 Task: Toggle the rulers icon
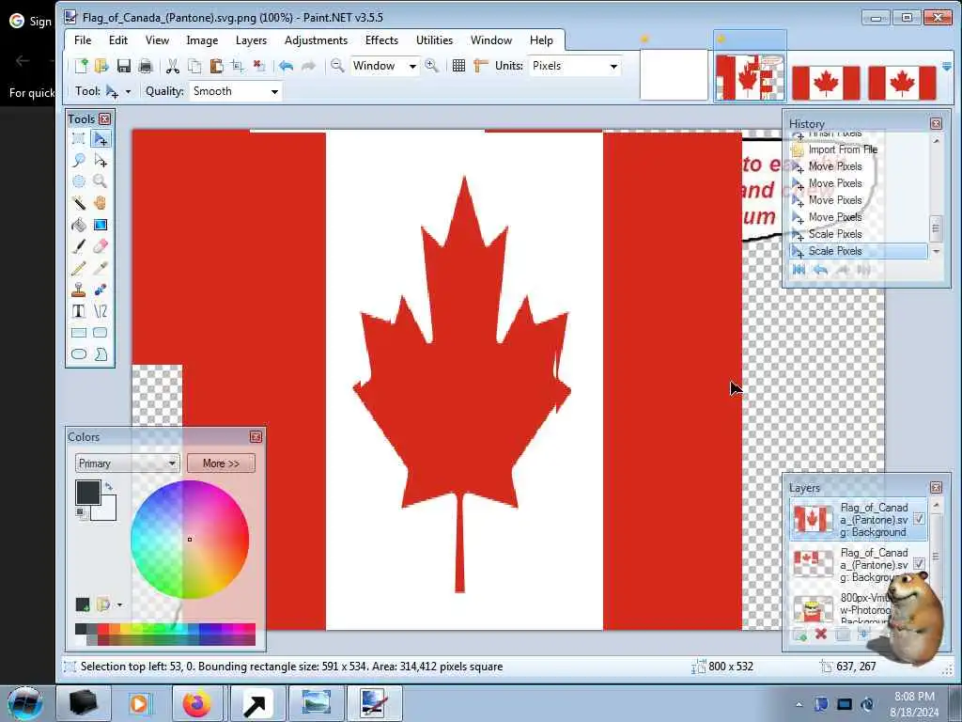(x=480, y=66)
